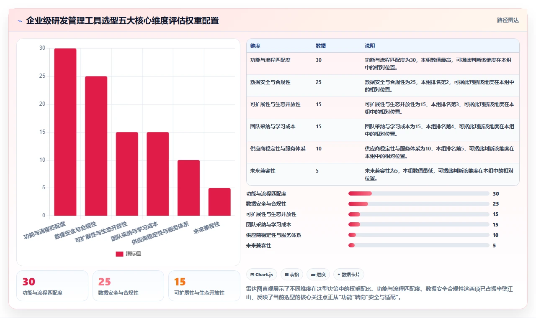
Task: Click the summary paragraph beginning 雷达图直观展示
Action: click(379, 293)
